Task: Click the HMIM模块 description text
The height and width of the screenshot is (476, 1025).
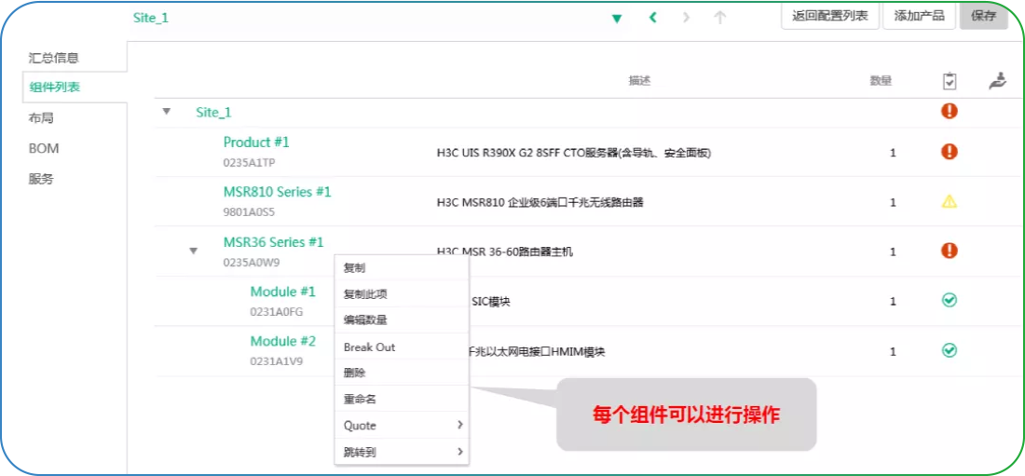Action: 538,352
